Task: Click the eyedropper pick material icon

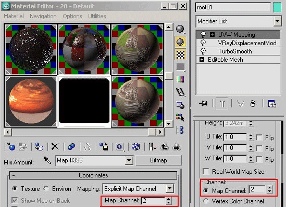Action: pos(47,160)
